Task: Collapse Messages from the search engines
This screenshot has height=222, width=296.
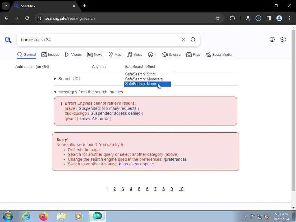Action: [x=88, y=92]
